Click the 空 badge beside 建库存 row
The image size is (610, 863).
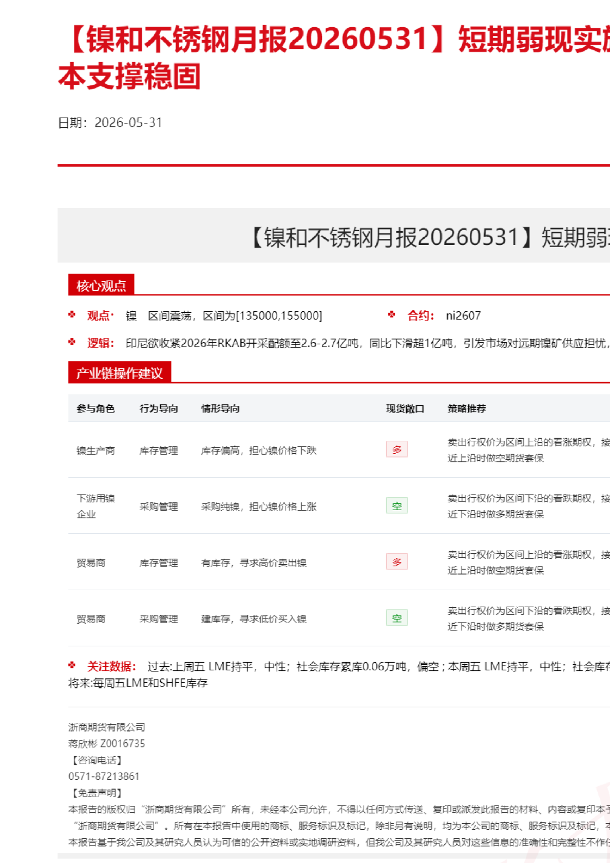tap(397, 617)
